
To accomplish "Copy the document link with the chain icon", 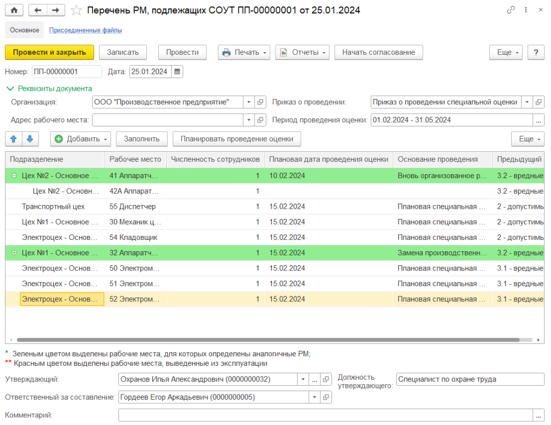I will (x=511, y=10).
